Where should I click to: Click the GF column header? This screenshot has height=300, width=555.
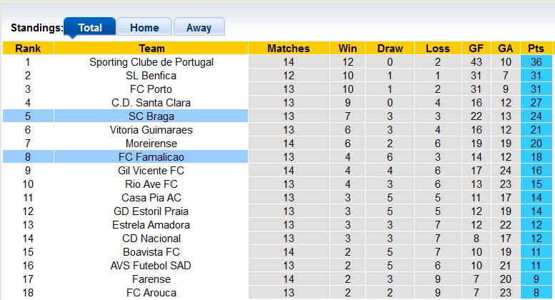[475, 49]
